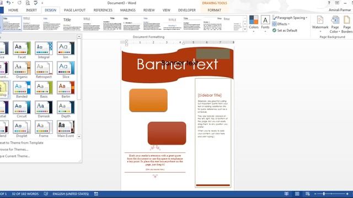Screen dimensions: 353x198
Task: Apply the Retrospect theme
Action: 44,70
